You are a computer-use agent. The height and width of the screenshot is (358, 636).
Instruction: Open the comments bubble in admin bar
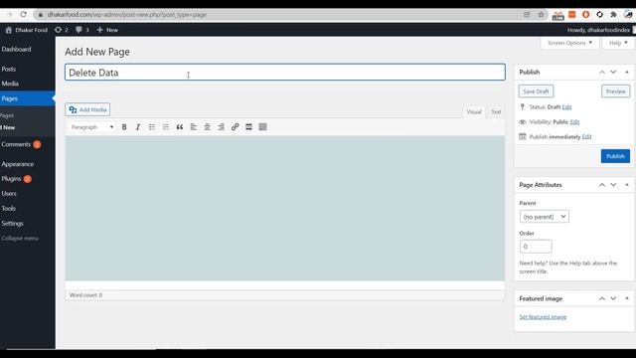(82, 30)
